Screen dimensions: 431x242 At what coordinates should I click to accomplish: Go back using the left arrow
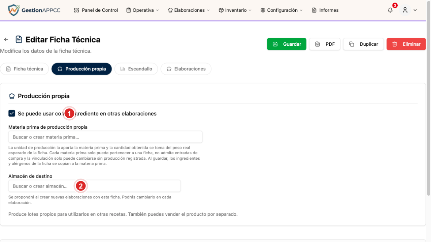tap(6, 39)
